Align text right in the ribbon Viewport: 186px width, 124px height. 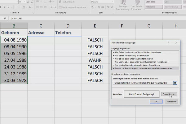[x=45, y=7]
